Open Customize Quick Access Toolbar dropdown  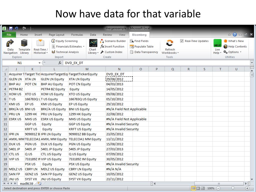click(x=32, y=29)
